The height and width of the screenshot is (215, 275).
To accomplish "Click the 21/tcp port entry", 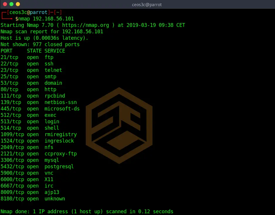I will [x=9, y=57].
